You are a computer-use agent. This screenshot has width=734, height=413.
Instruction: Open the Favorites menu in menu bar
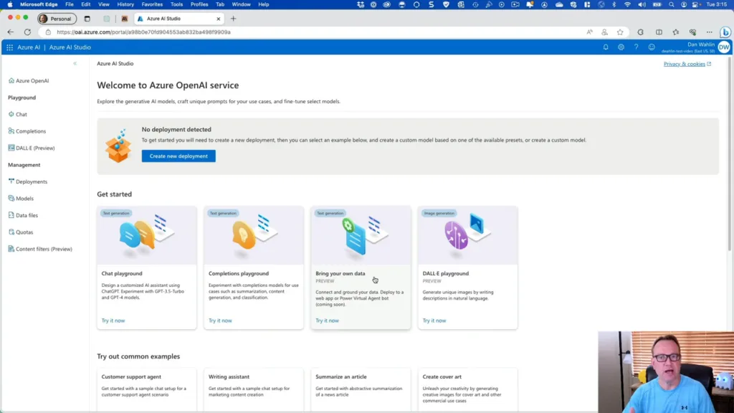click(x=152, y=4)
